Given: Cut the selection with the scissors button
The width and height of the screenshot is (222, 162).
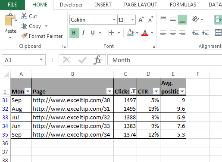Looking at the screenshot, I should click(x=29, y=16).
